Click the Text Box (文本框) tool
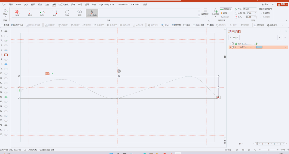Image resolution: width=289 pixels, height=154 pixels. click(177, 25)
